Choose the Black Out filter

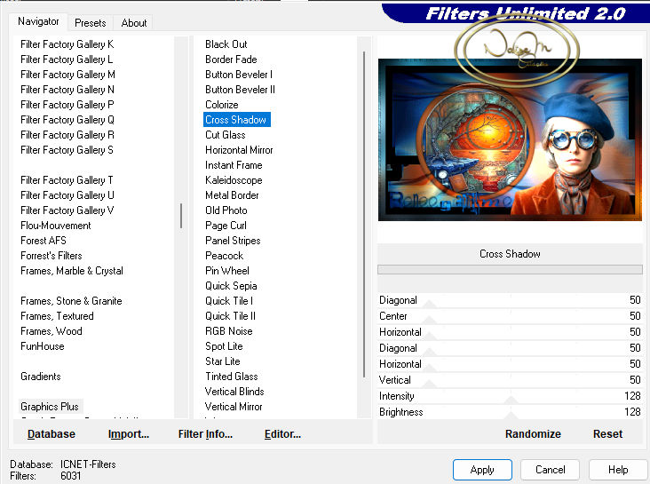pyautogui.click(x=226, y=44)
